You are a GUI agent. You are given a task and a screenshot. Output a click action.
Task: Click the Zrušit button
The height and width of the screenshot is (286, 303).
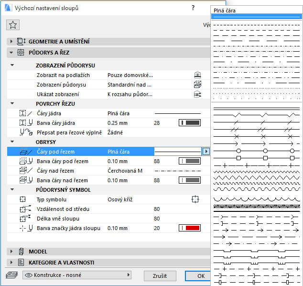(x=160, y=276)
